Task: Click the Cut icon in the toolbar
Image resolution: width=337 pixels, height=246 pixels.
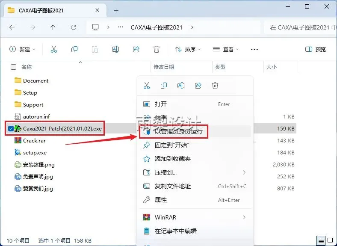Action: (54, 50)
